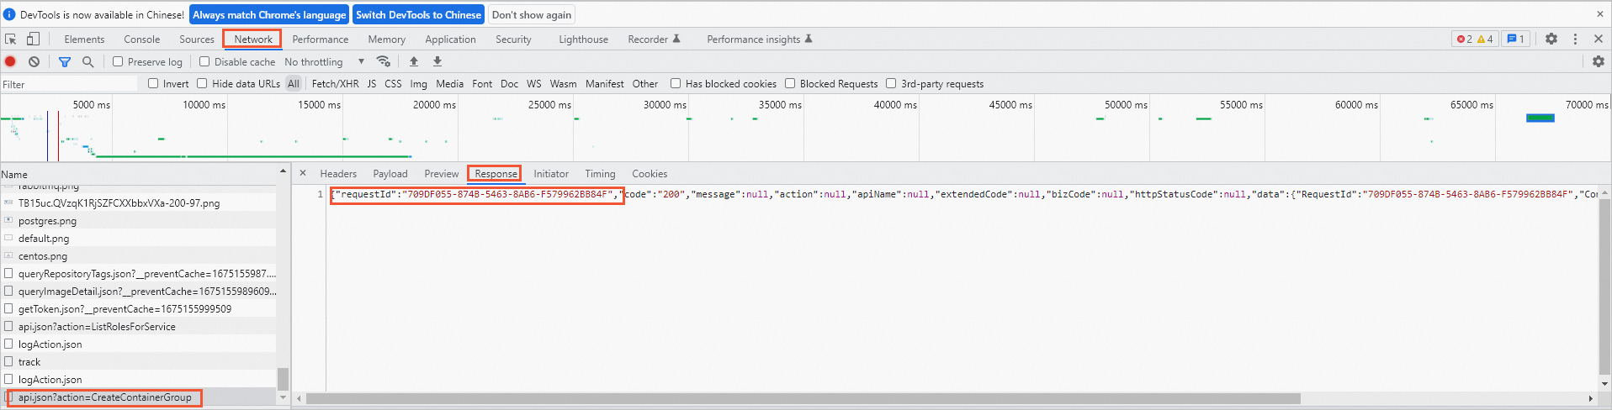Open the DevTools three-dot menu

coord(1575,39)
